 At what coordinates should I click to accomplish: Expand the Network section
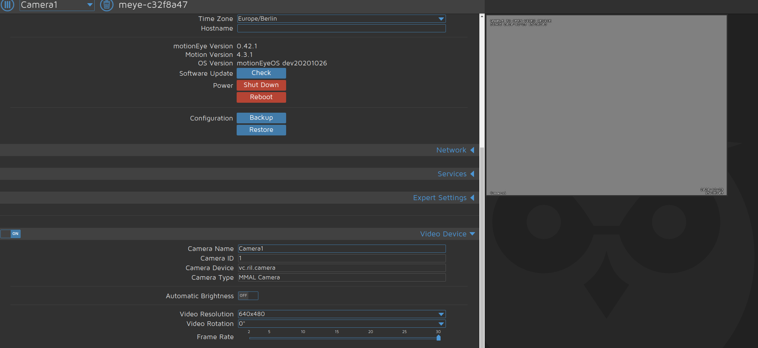point(455,150)
